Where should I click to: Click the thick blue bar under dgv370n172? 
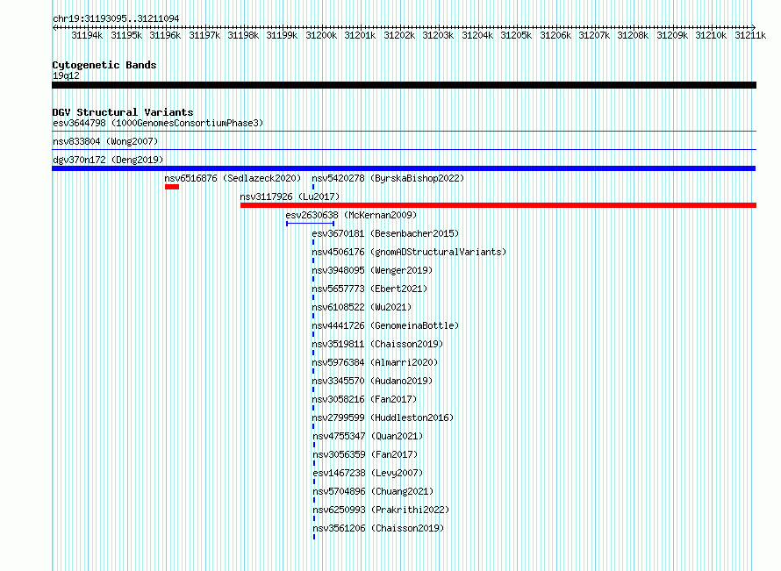404,168
